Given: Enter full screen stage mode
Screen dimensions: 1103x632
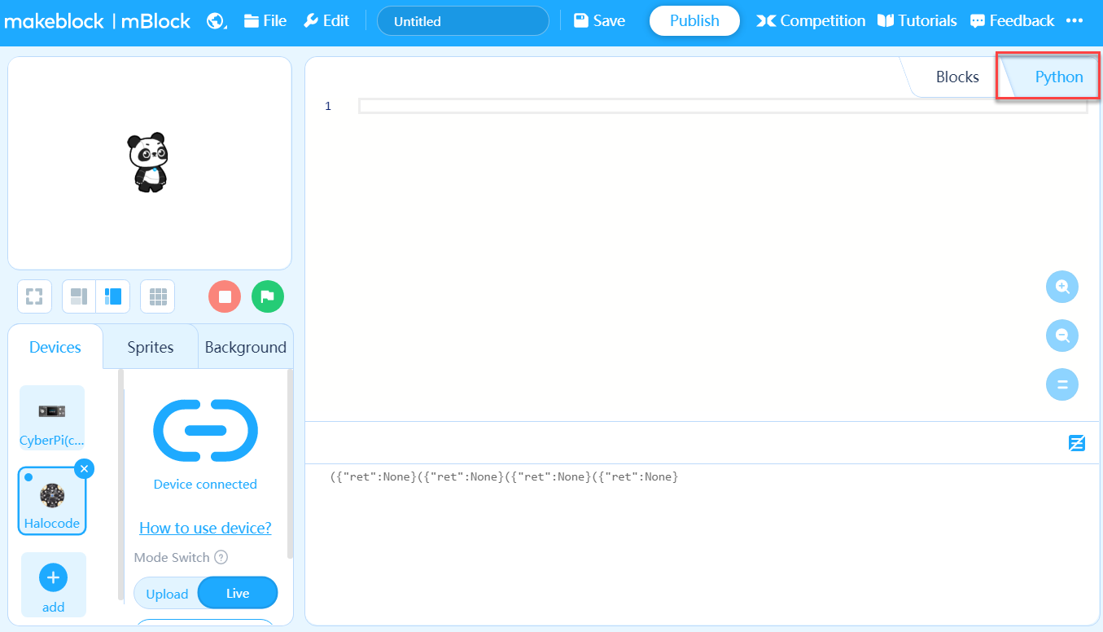Looking at the screenshot, I should pyautogui.click(x=34, y=296).
